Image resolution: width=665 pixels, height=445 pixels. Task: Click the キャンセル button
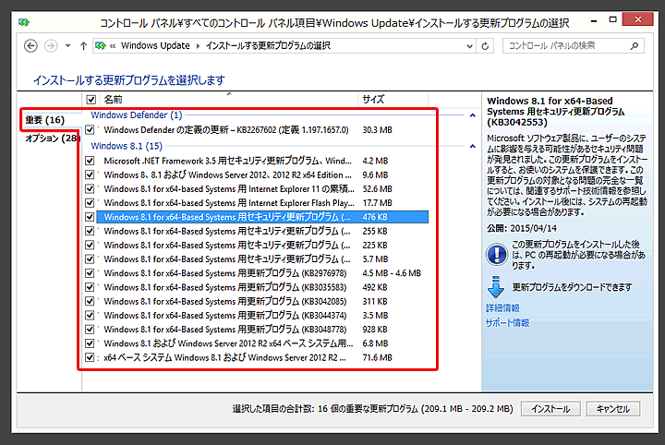click(x=613, y=409)
